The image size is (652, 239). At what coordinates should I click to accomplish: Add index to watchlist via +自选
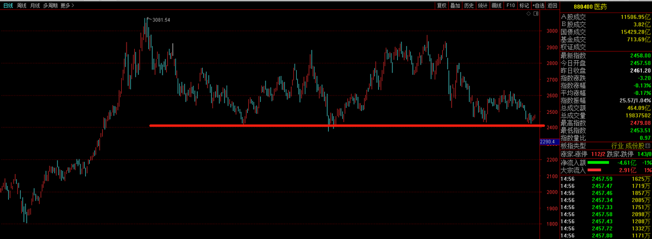[x=538, y=5]
